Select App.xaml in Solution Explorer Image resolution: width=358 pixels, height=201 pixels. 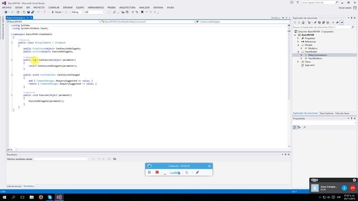[309, 65]
